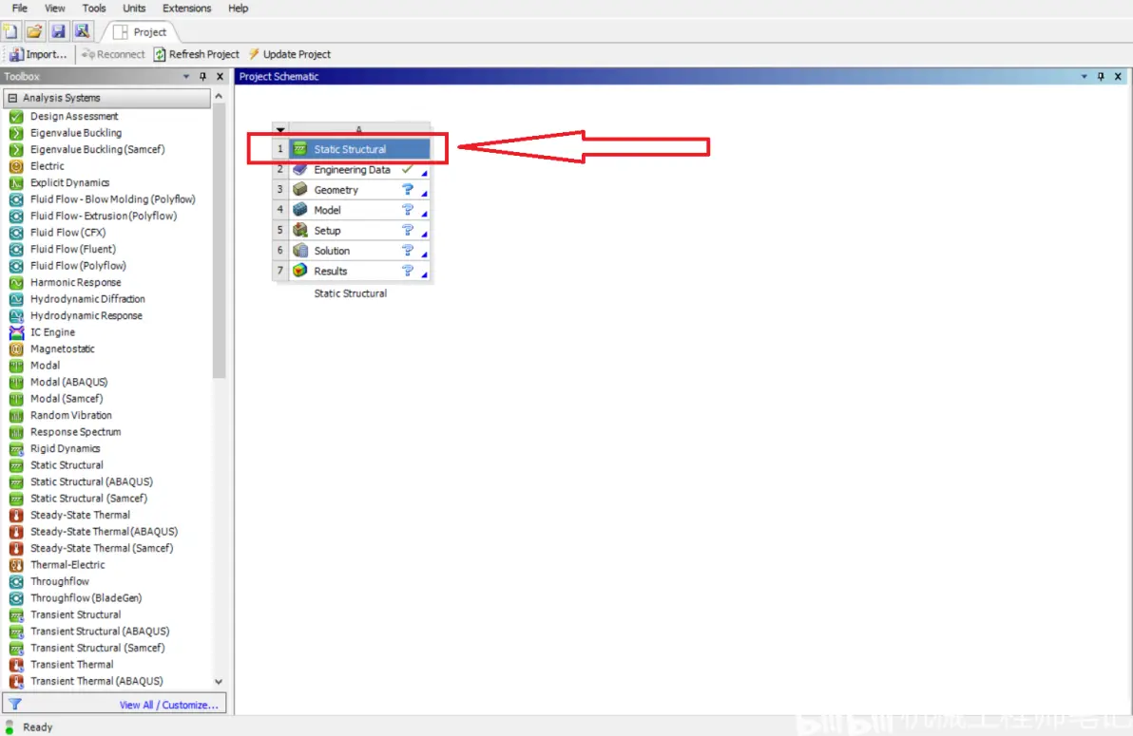Select Rigid Dynamics icon
This screenshot has width=1133, height=736.
coord(16,448)
